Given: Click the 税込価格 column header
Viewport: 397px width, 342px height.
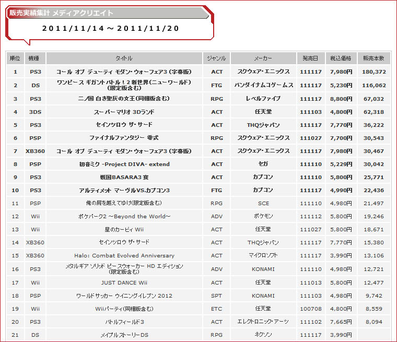Looking at the screenshot, I should tap(341, 58).
